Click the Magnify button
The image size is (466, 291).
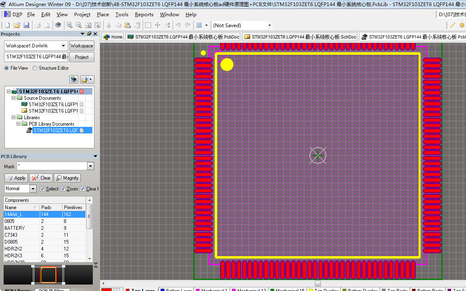(x=67, y=178)
